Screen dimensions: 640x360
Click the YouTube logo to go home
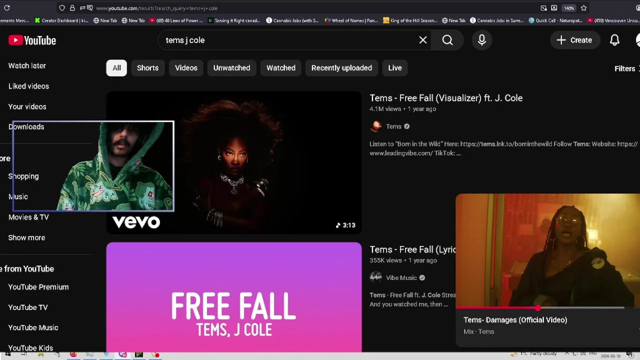pos(32,40)
